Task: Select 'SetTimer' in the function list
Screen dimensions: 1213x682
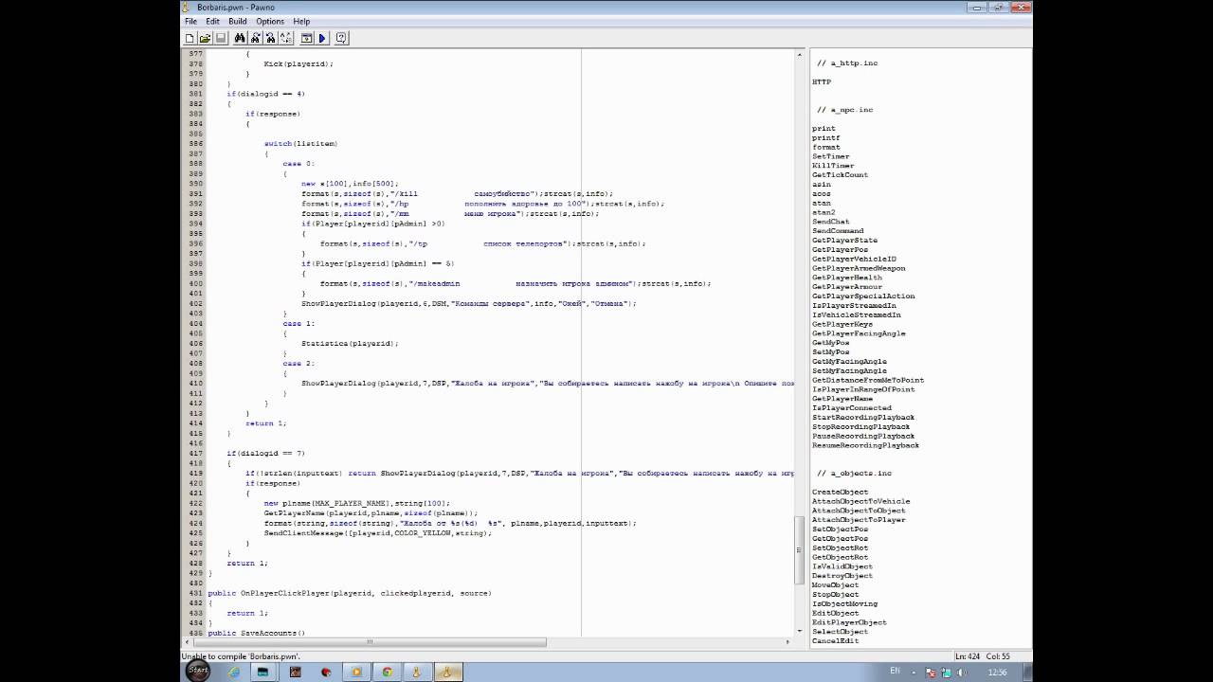Action: (830, 156)
